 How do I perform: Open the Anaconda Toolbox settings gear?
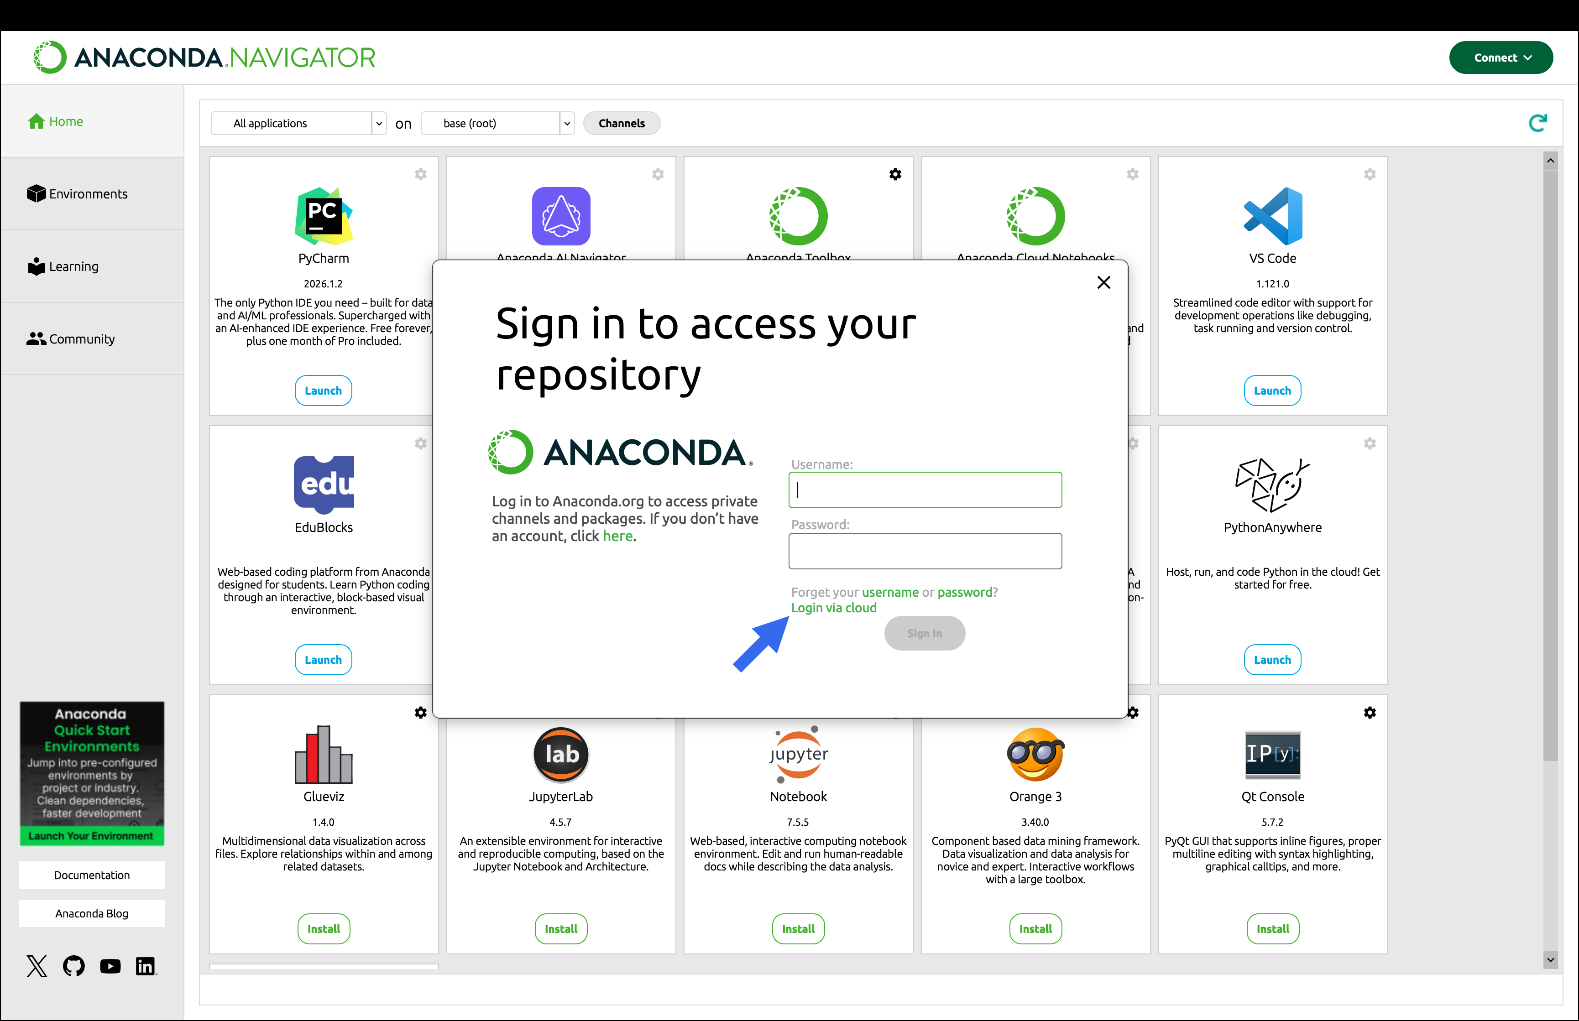(x=895, y=174)
